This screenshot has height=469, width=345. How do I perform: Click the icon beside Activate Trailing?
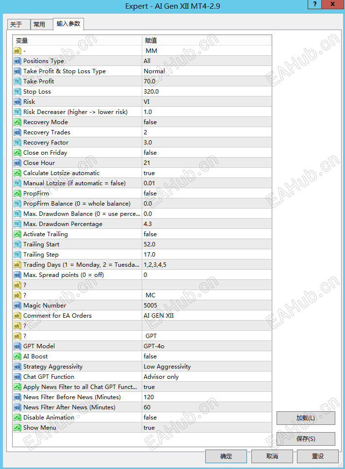(x=17, y=234)
